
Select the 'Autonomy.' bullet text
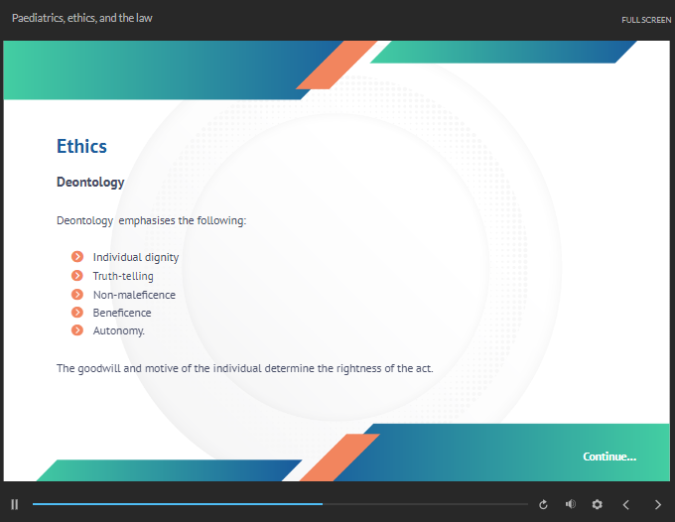pos(119,330)
